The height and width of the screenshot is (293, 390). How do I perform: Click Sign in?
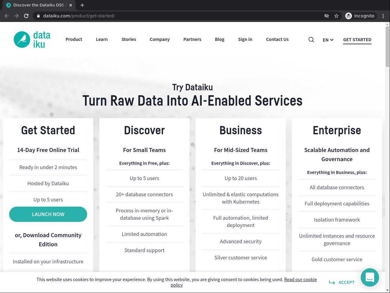tap(245, 39)
